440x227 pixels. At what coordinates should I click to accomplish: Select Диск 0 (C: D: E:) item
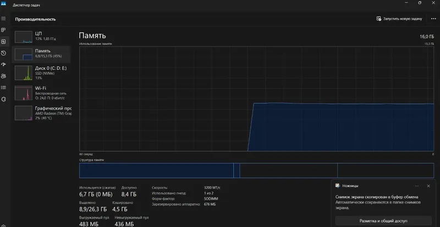pos(41,73)
